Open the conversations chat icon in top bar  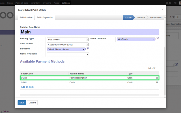[175, 3]
